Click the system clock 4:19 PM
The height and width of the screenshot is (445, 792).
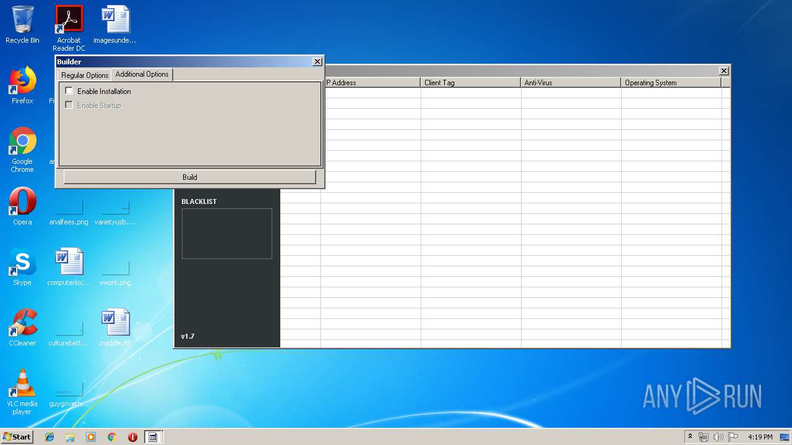point(760,437)
